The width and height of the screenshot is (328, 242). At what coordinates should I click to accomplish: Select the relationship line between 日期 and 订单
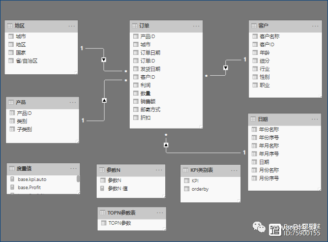point(203,153)
